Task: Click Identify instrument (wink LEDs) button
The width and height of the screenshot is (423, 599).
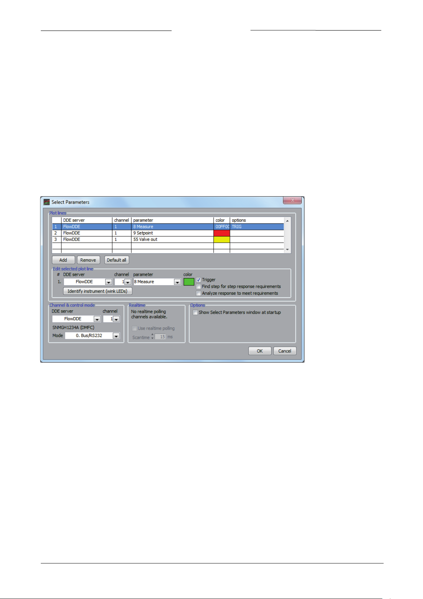Action: pos(98,291)
